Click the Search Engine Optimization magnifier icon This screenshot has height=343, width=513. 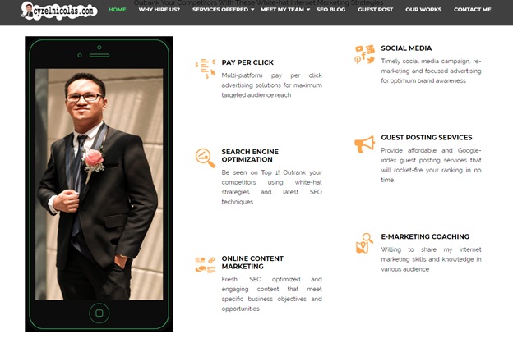(206, 158)
